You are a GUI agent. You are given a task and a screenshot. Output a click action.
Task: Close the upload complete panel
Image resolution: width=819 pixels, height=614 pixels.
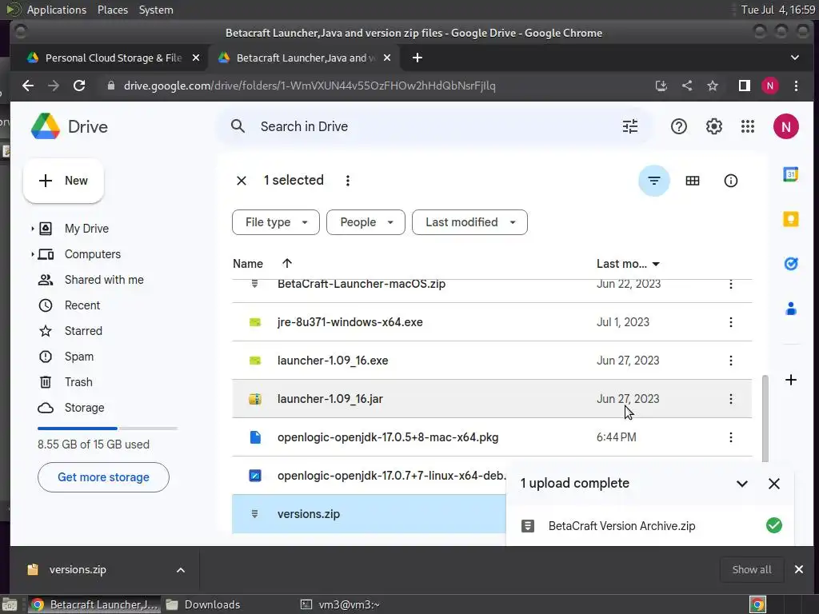pos(773,484)
